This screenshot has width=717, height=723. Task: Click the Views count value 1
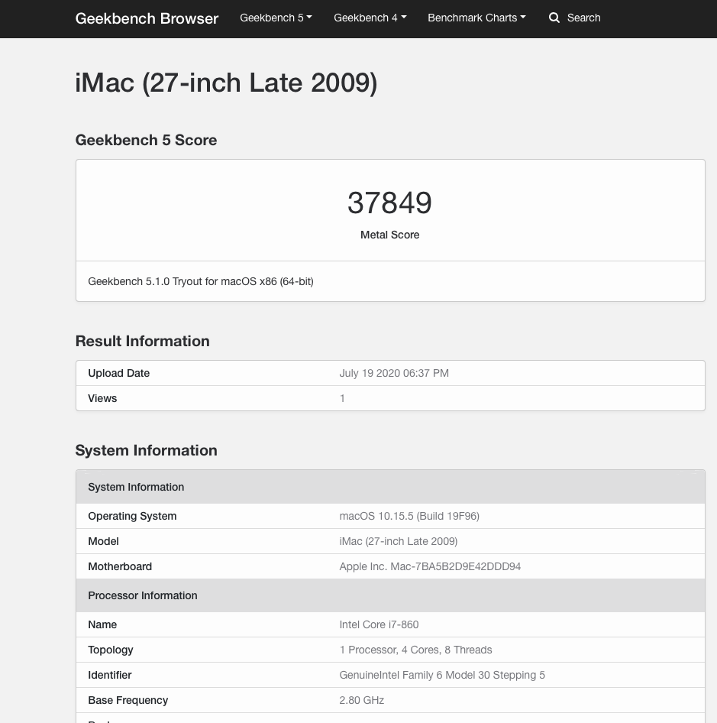[x=342, y=398]
